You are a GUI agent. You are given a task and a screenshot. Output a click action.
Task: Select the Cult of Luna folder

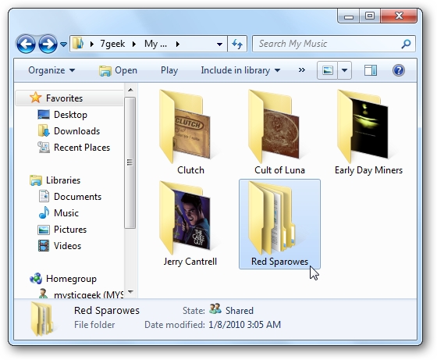tap(279, 132)
